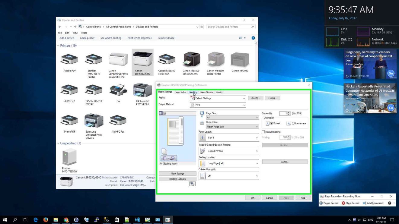The width and height of the screenshot is (399, 224).
Task: Open the Output Size dropdown
Action: point(232,127)
